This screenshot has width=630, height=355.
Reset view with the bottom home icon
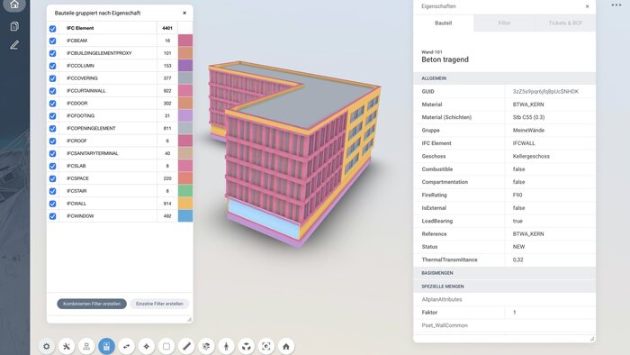[286, 346]
